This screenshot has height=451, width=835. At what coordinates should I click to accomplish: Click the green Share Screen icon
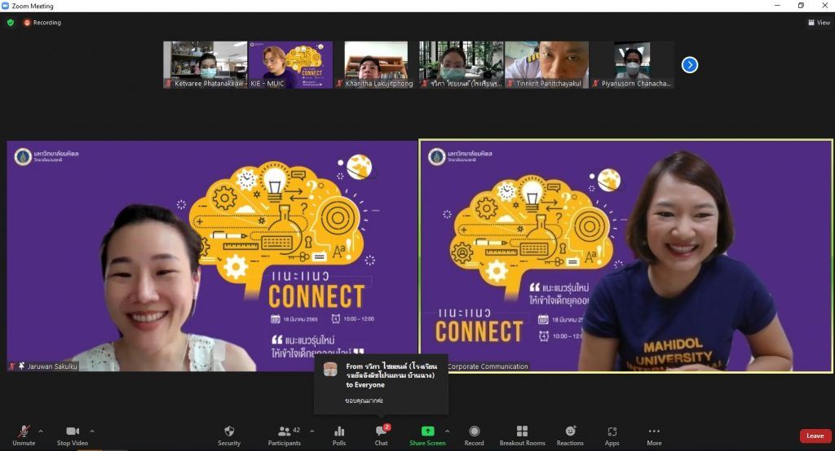[x=427, y=435]
